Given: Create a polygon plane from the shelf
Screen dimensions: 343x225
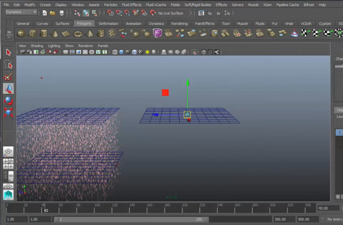Looking at the screenshot, I should click(66, 34).
